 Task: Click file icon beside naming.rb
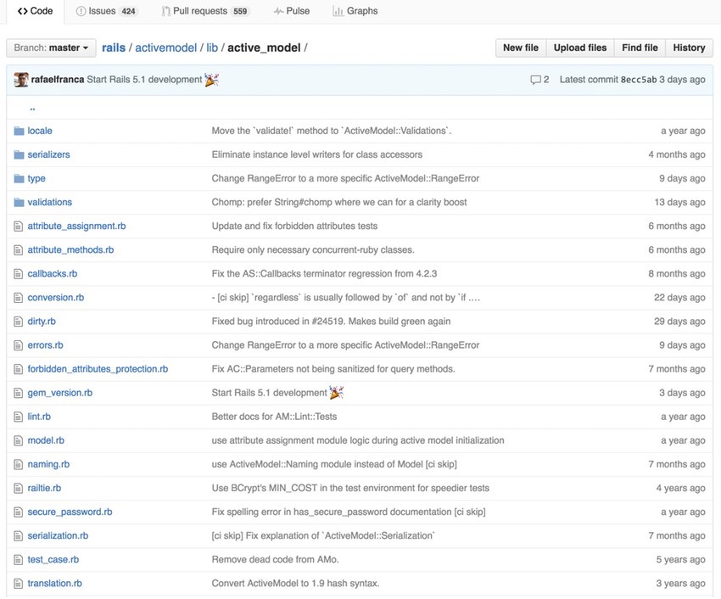(19, 465)
